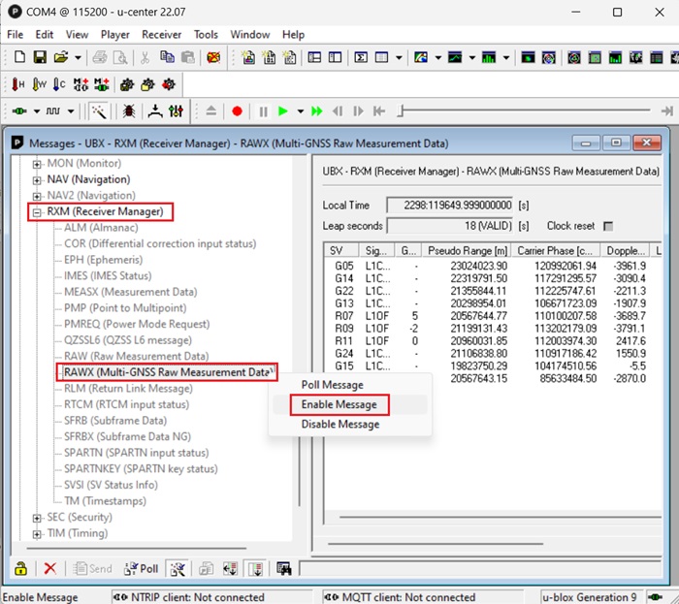
Task: Toggle the Clock reset checkbox
Action: (x=608, y=226)
